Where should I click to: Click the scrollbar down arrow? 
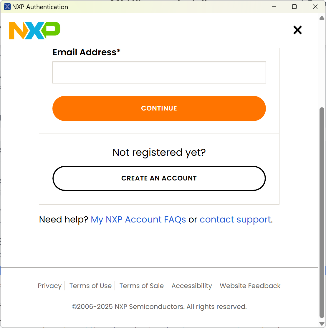click(322, 324)
